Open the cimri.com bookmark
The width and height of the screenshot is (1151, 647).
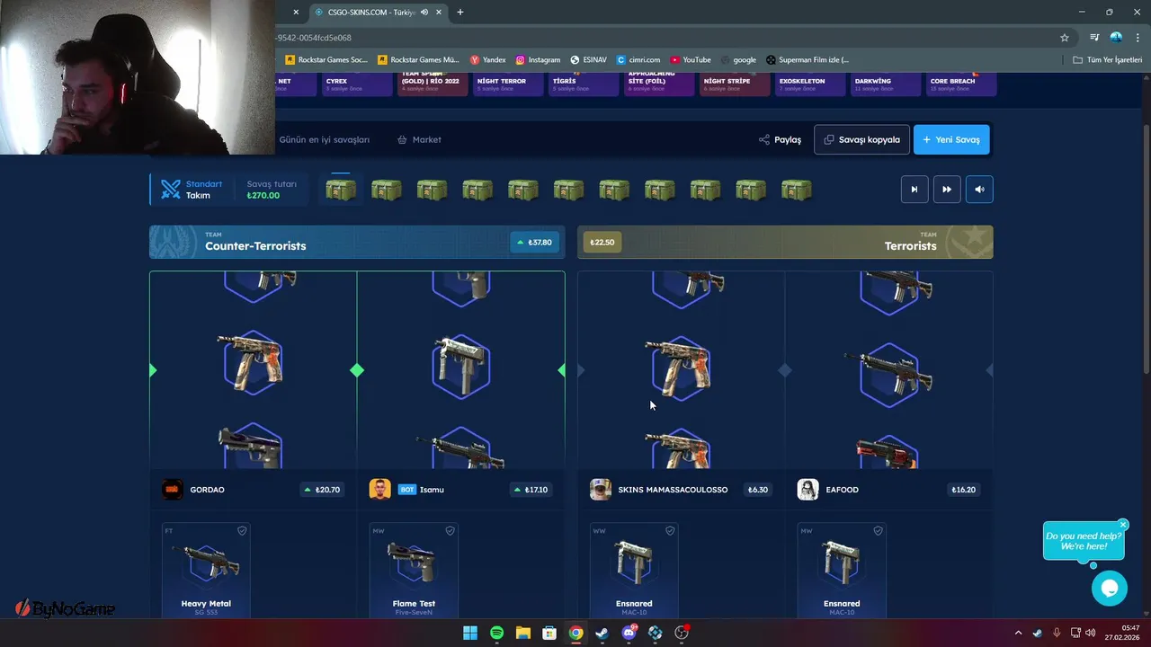[x=638, y=60]
